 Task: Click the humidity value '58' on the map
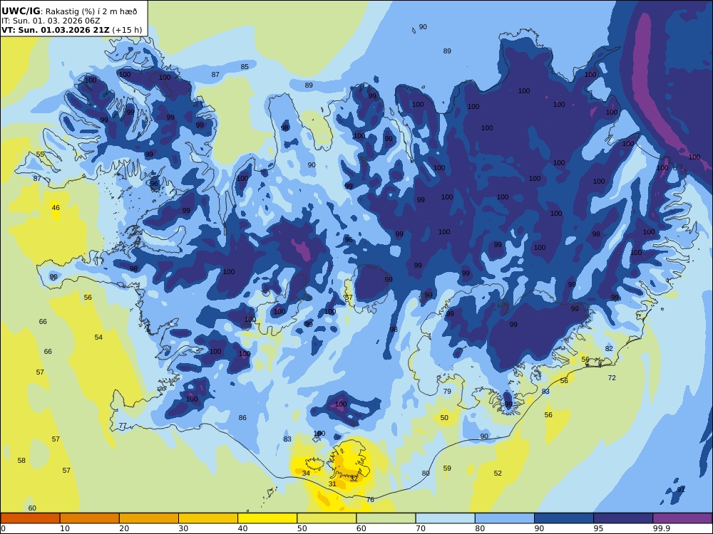point(21,461)
